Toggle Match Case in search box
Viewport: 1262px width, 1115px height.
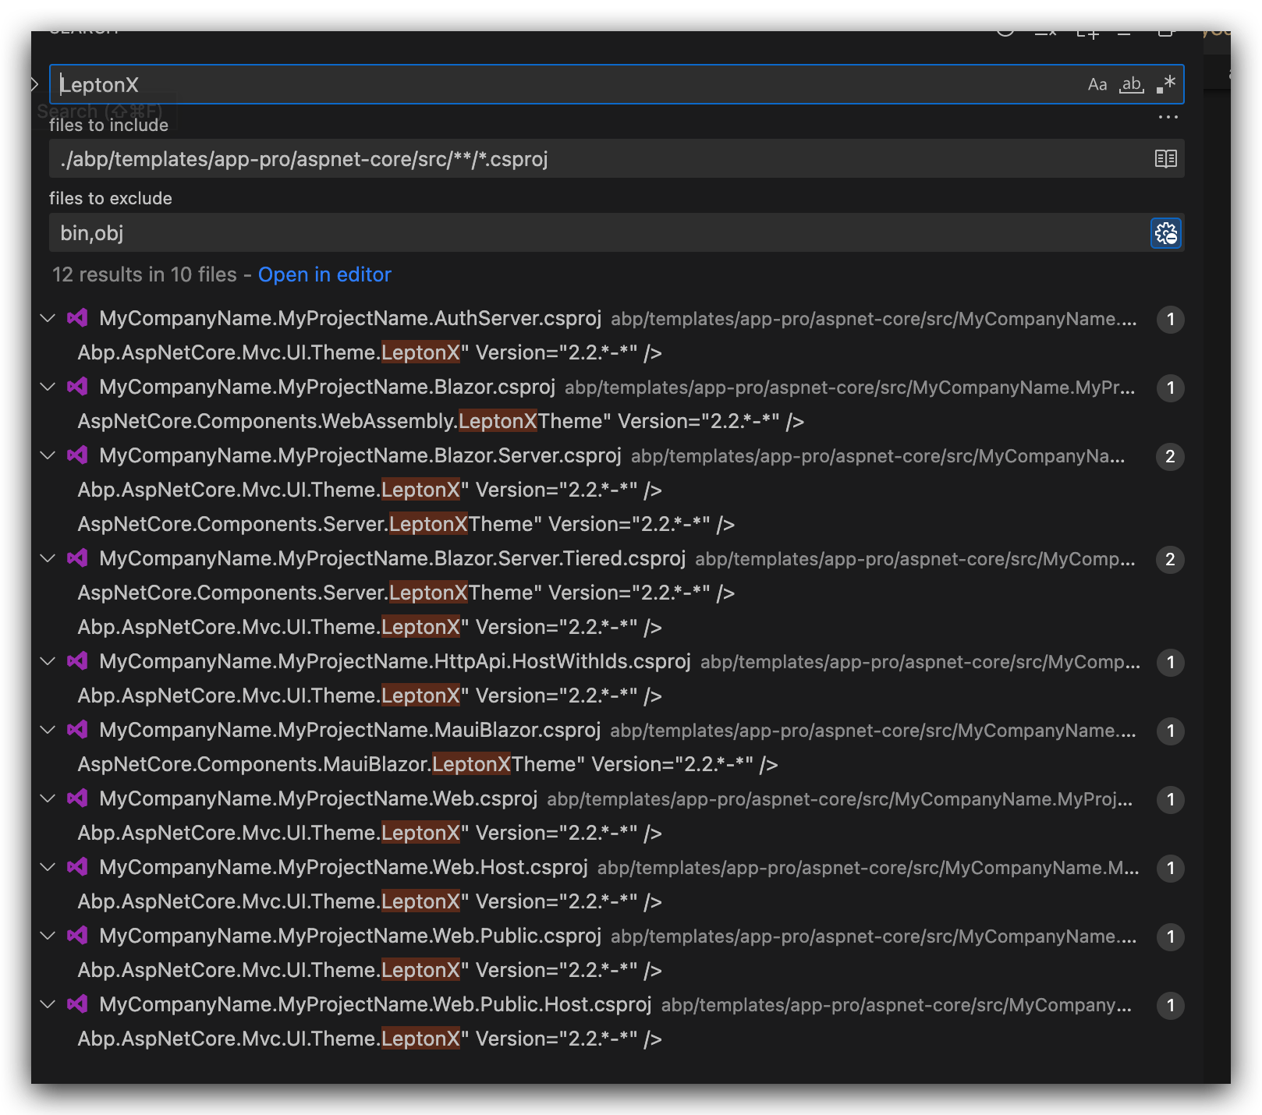pyautogui.click(x=1097, y=84)
